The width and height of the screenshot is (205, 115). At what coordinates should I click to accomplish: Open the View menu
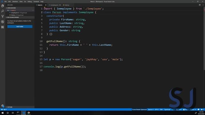[x=21, y=2]
